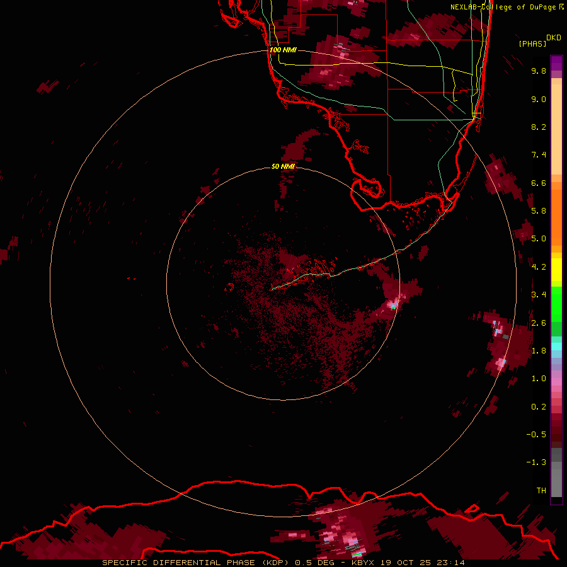Click the 50 NMI range ring label
The image size is (567, 567).
283,166
